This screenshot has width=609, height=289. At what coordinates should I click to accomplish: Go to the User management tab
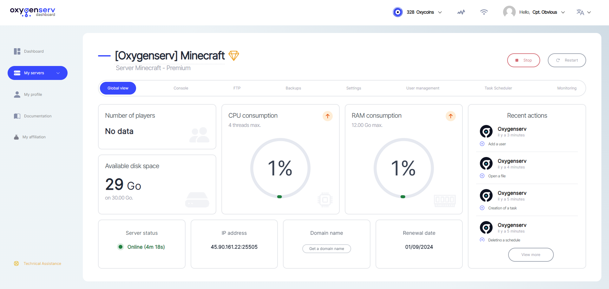pos(423,88)
